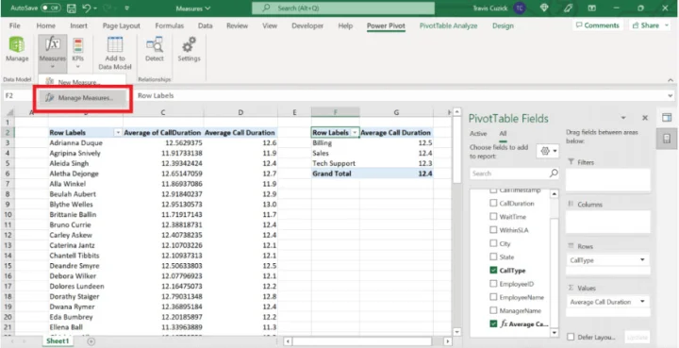Add a new sheet with plus icon

91,341
